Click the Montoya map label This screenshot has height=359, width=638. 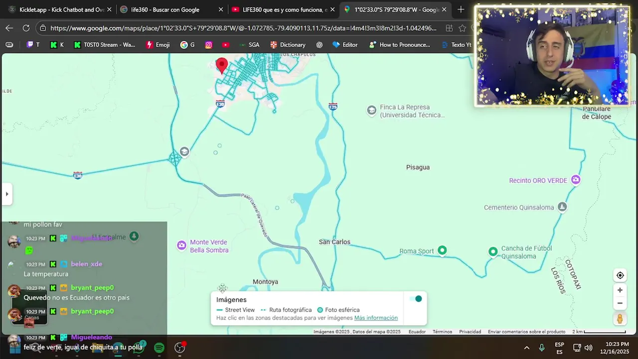click(265, 282)
